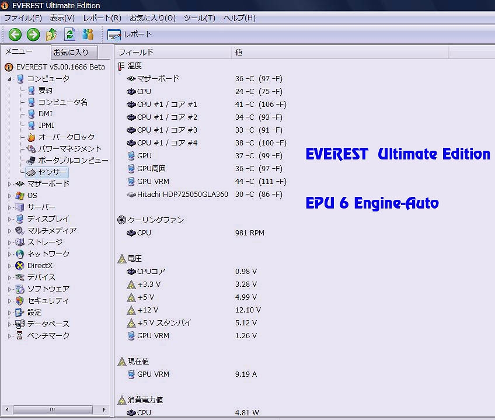
Task: Expand the マザーボード tree node
Action: pyautogui.click(x=9, y=184)
